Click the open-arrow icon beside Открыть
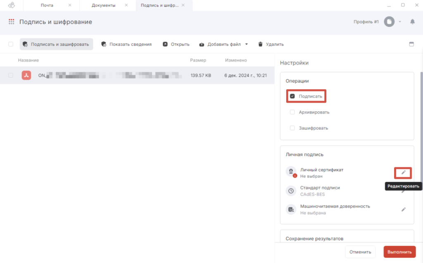423x263 pixels. pyautogui.click(x=165, y=44)
